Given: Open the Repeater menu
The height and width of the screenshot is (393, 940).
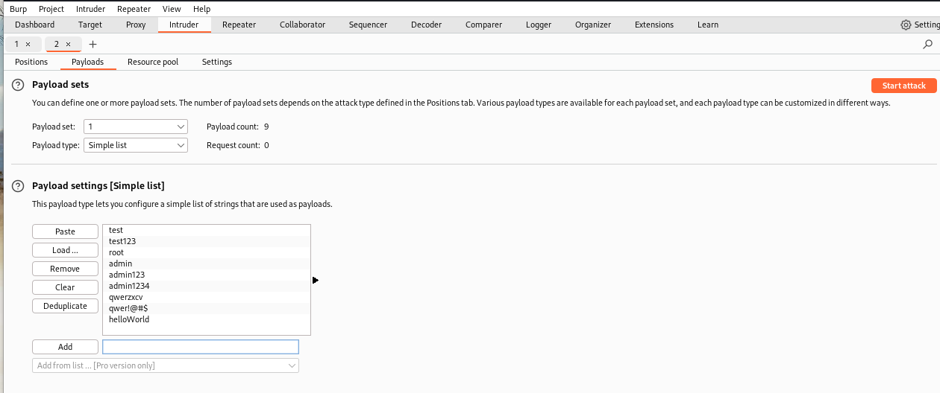Looking at the screenshot, I should (x=134, y=9).
